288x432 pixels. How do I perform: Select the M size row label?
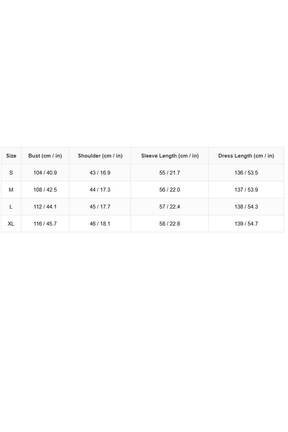coord(11,190)
